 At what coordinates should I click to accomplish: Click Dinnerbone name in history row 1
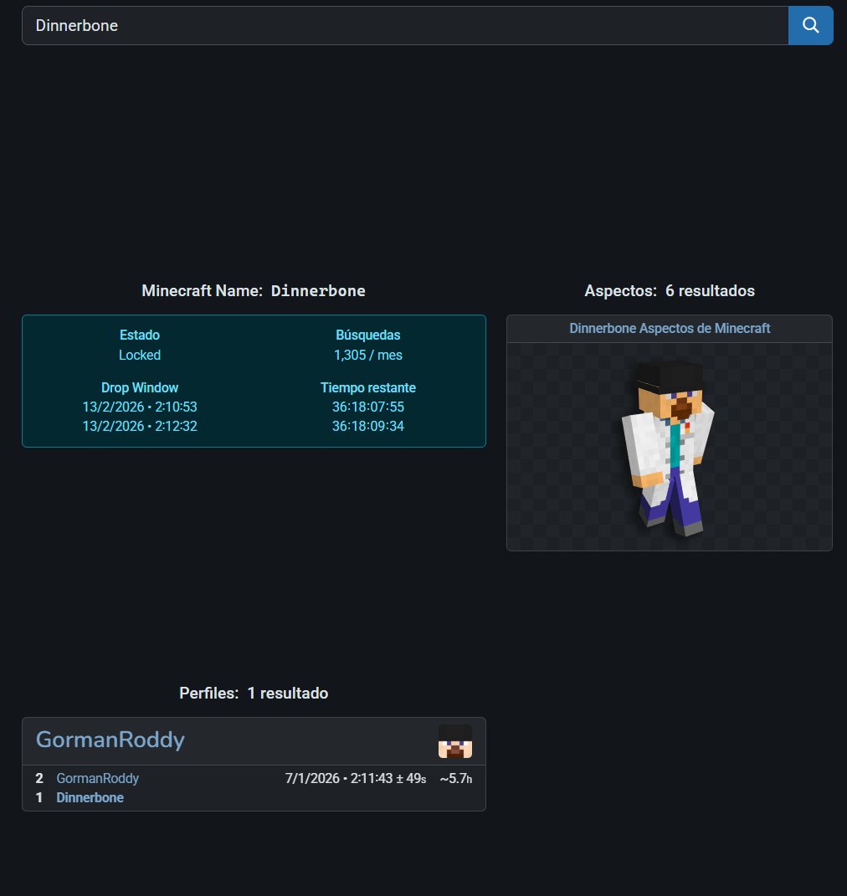click(x=90, y=798)
